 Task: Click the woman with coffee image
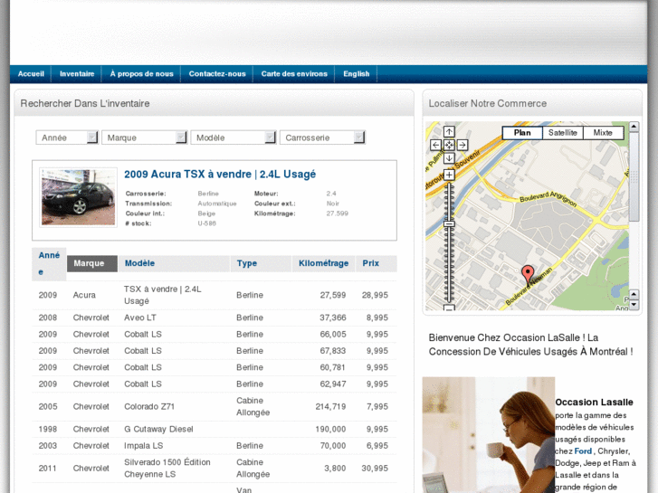point(489,435)
